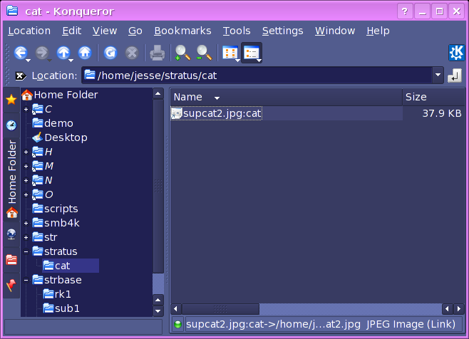The image size is (469, 339).
Task: Open the Window menu
Action: click(x=335, y=31)
